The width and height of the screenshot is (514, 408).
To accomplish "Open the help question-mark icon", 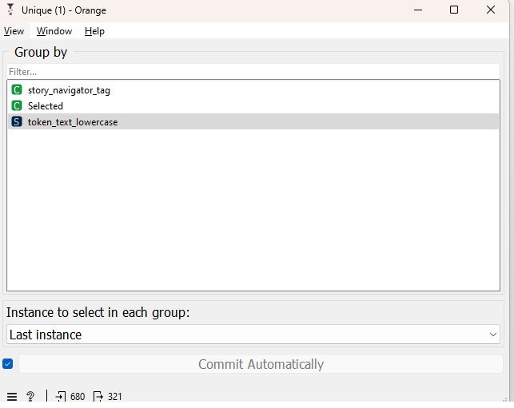I will tap(30, 396).
